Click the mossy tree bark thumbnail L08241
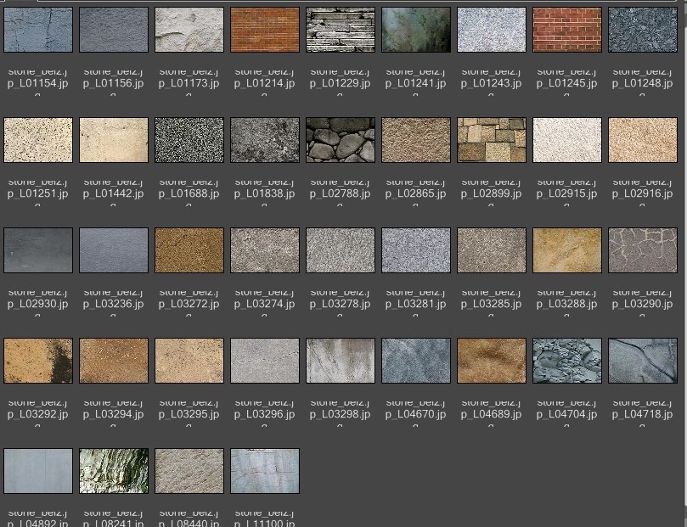This screenshot has height=527, width=687. 113,471
